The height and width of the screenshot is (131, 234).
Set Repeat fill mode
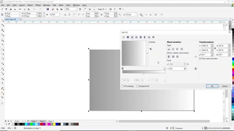[177, 57]
